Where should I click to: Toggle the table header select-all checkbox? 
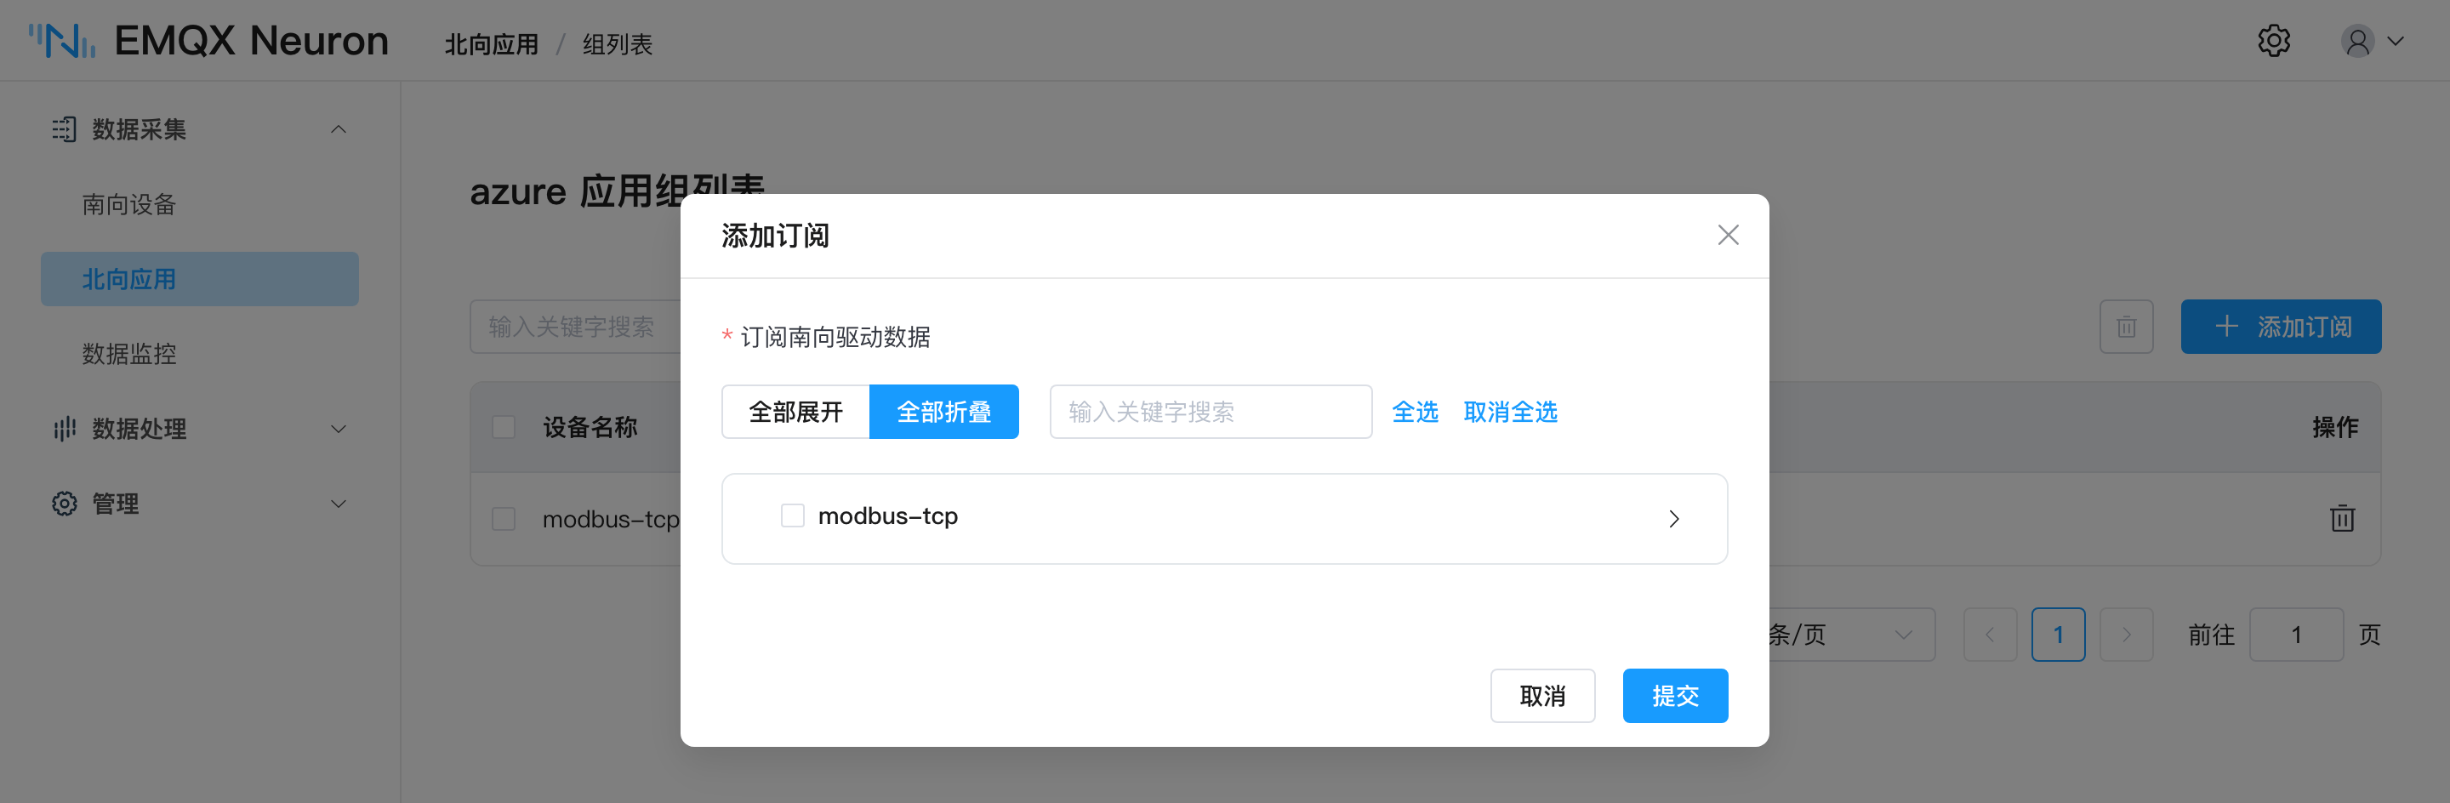503,427
